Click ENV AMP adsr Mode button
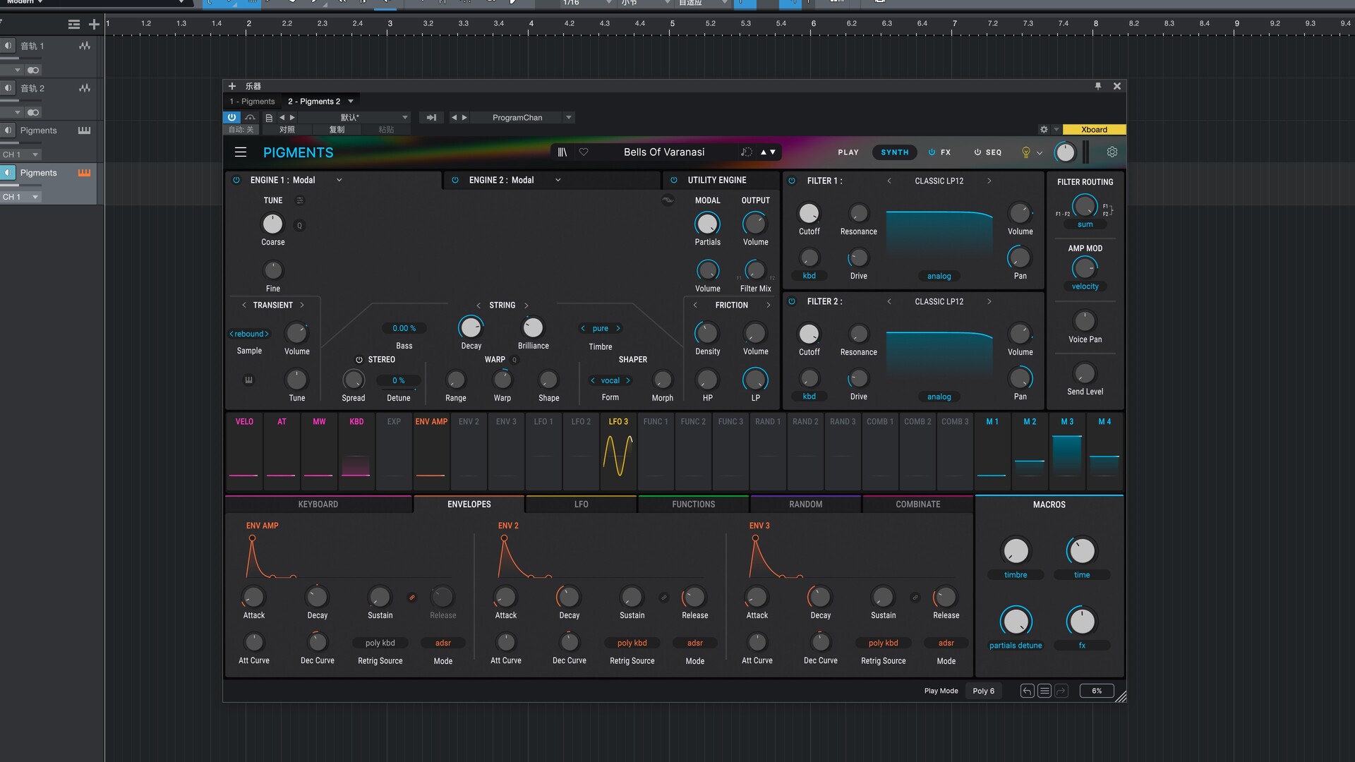This screenshot has height=762, width=1355. click(x=443, y=643)
